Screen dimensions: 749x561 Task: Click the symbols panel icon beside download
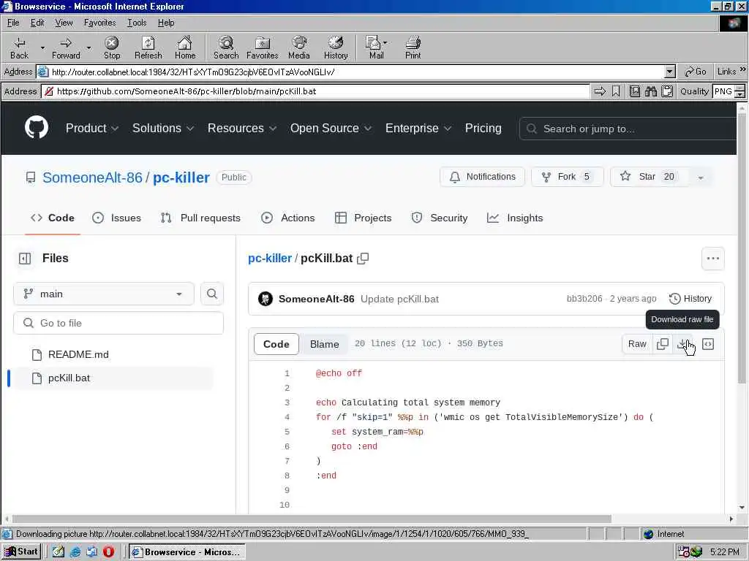708,344
